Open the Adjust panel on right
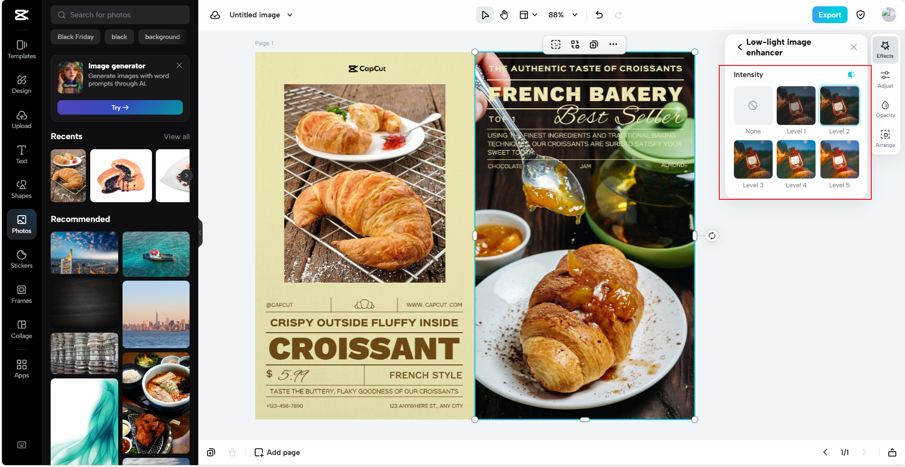 tap(885, 79)
